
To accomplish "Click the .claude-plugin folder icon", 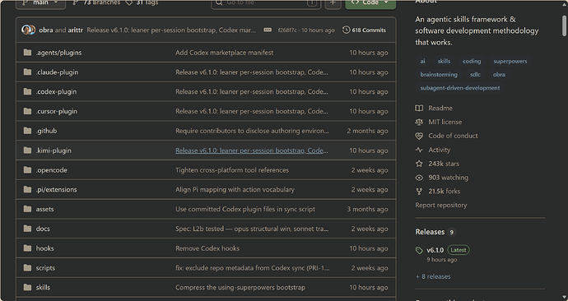I will (x=27, y=72).
